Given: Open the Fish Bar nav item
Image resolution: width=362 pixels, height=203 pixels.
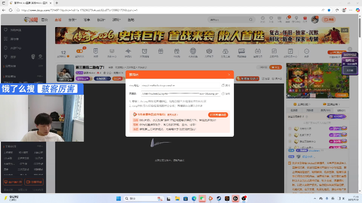Looking at the screenshot, I should (x=131, y=20).
